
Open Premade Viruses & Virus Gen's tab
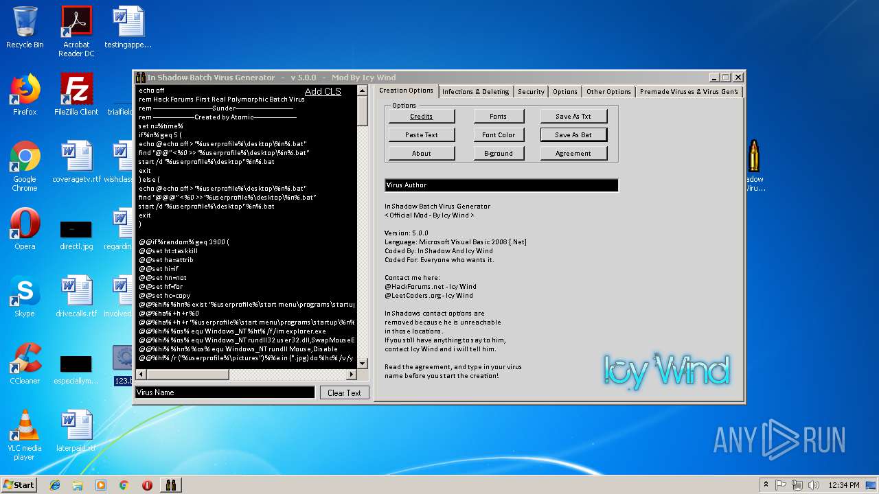(689, 91)
